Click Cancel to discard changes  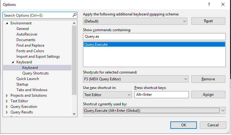[x=213, y=125]
